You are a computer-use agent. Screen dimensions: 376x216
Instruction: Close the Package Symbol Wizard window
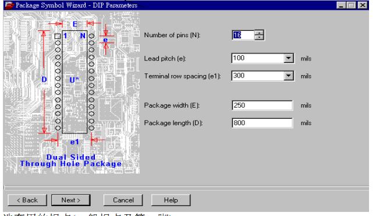(x=363, y=5)
